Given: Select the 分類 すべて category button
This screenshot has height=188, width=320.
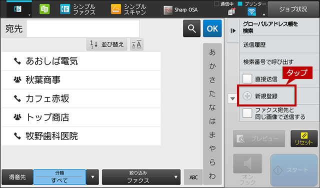Looking at the screenshot, I should 59,177.
